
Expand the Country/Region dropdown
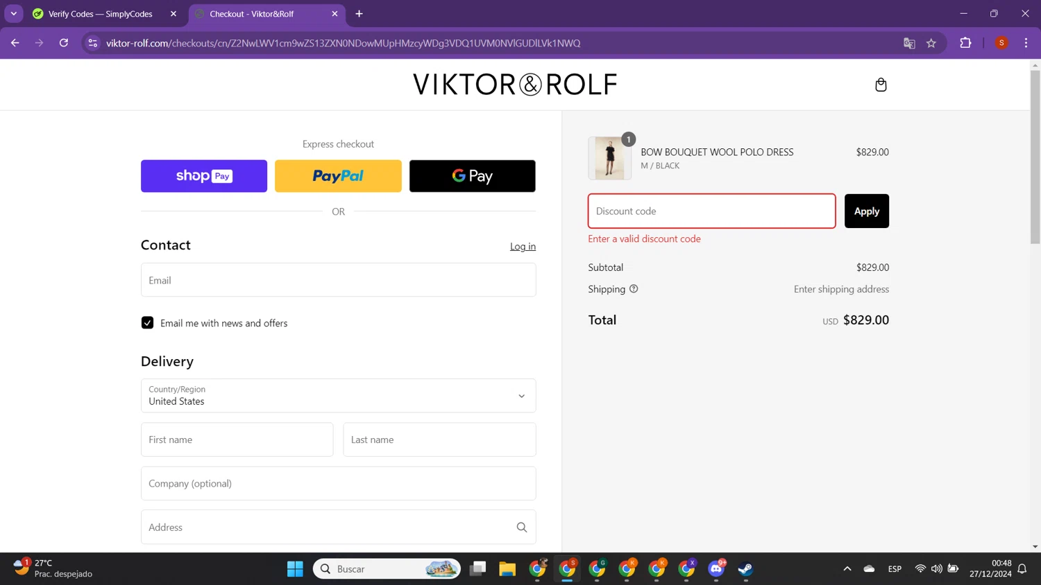pos(339,396)
